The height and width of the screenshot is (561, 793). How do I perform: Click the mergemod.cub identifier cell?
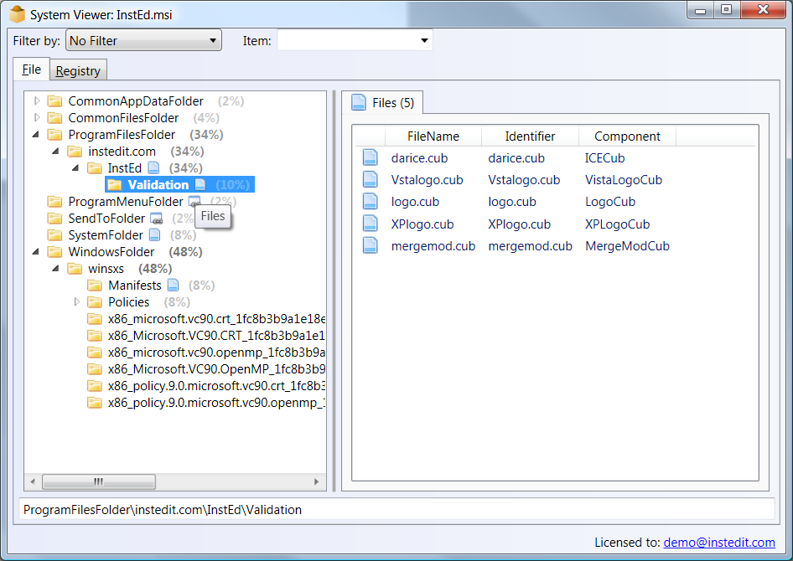[x=530, y=246]
